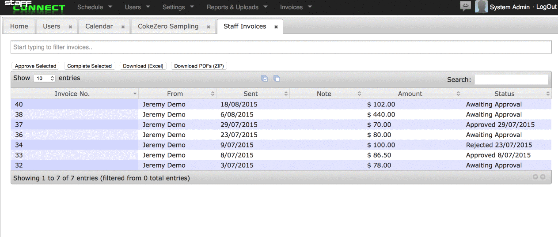This screenshot has width=558, height=237.
Task: Expand the Settings menu
Action: coord(178,7)
